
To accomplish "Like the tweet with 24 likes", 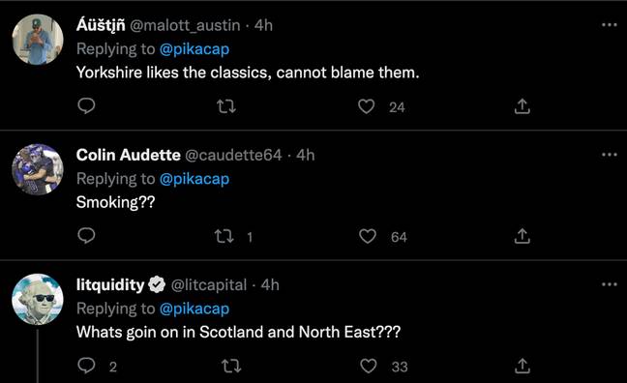I will 367,106.
